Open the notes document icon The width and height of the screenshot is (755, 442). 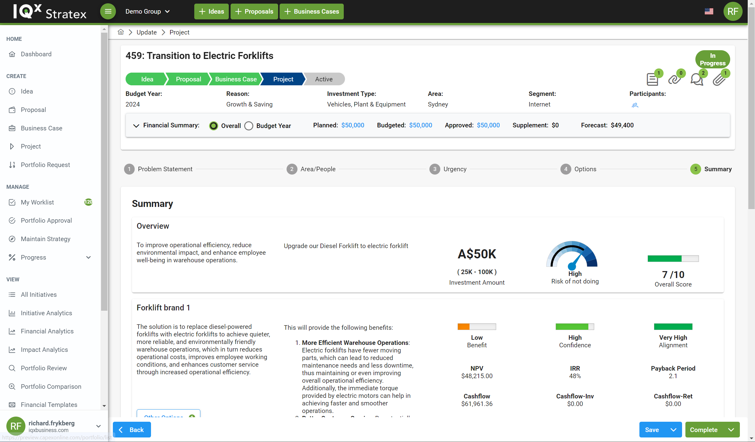[x=652, y=80]
